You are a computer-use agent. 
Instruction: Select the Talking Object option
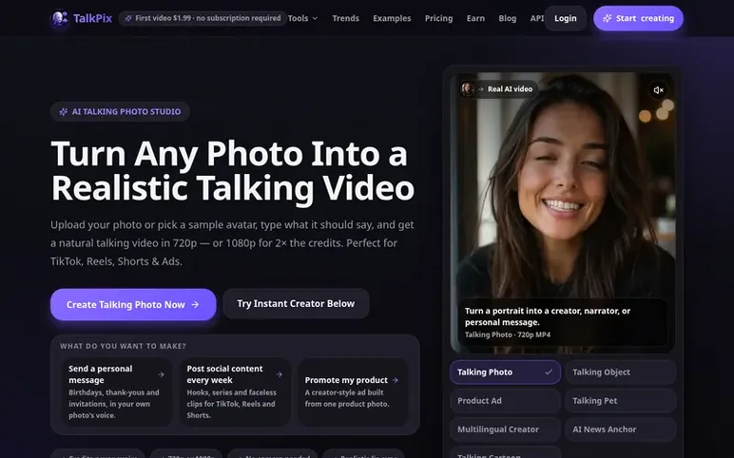tap(620, 372)
